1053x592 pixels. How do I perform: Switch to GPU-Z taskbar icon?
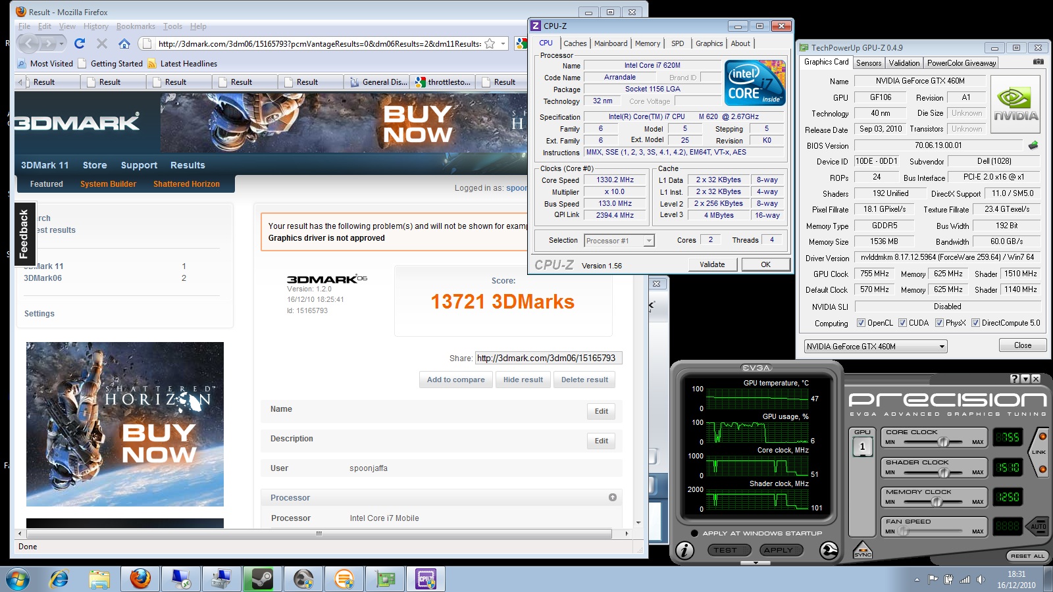(x=385, y=579)
